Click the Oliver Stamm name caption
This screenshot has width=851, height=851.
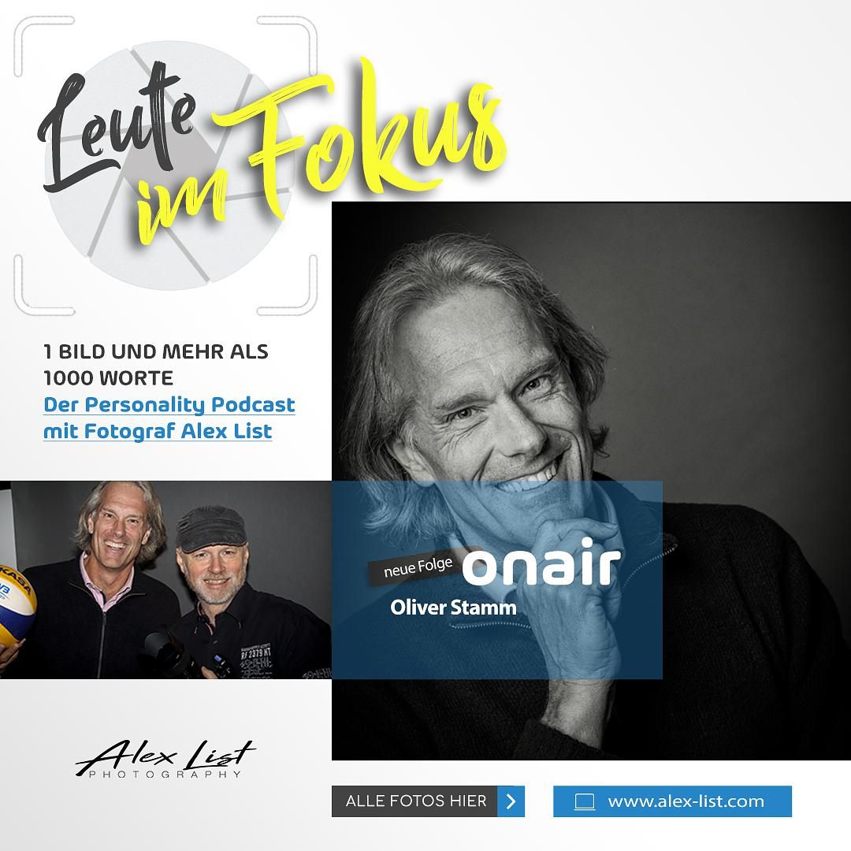pyautogui.click(x=453, y=608)
